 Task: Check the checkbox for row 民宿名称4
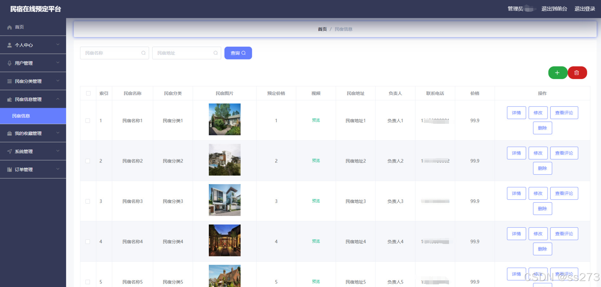pyautogui.click(x=88, y=242)
